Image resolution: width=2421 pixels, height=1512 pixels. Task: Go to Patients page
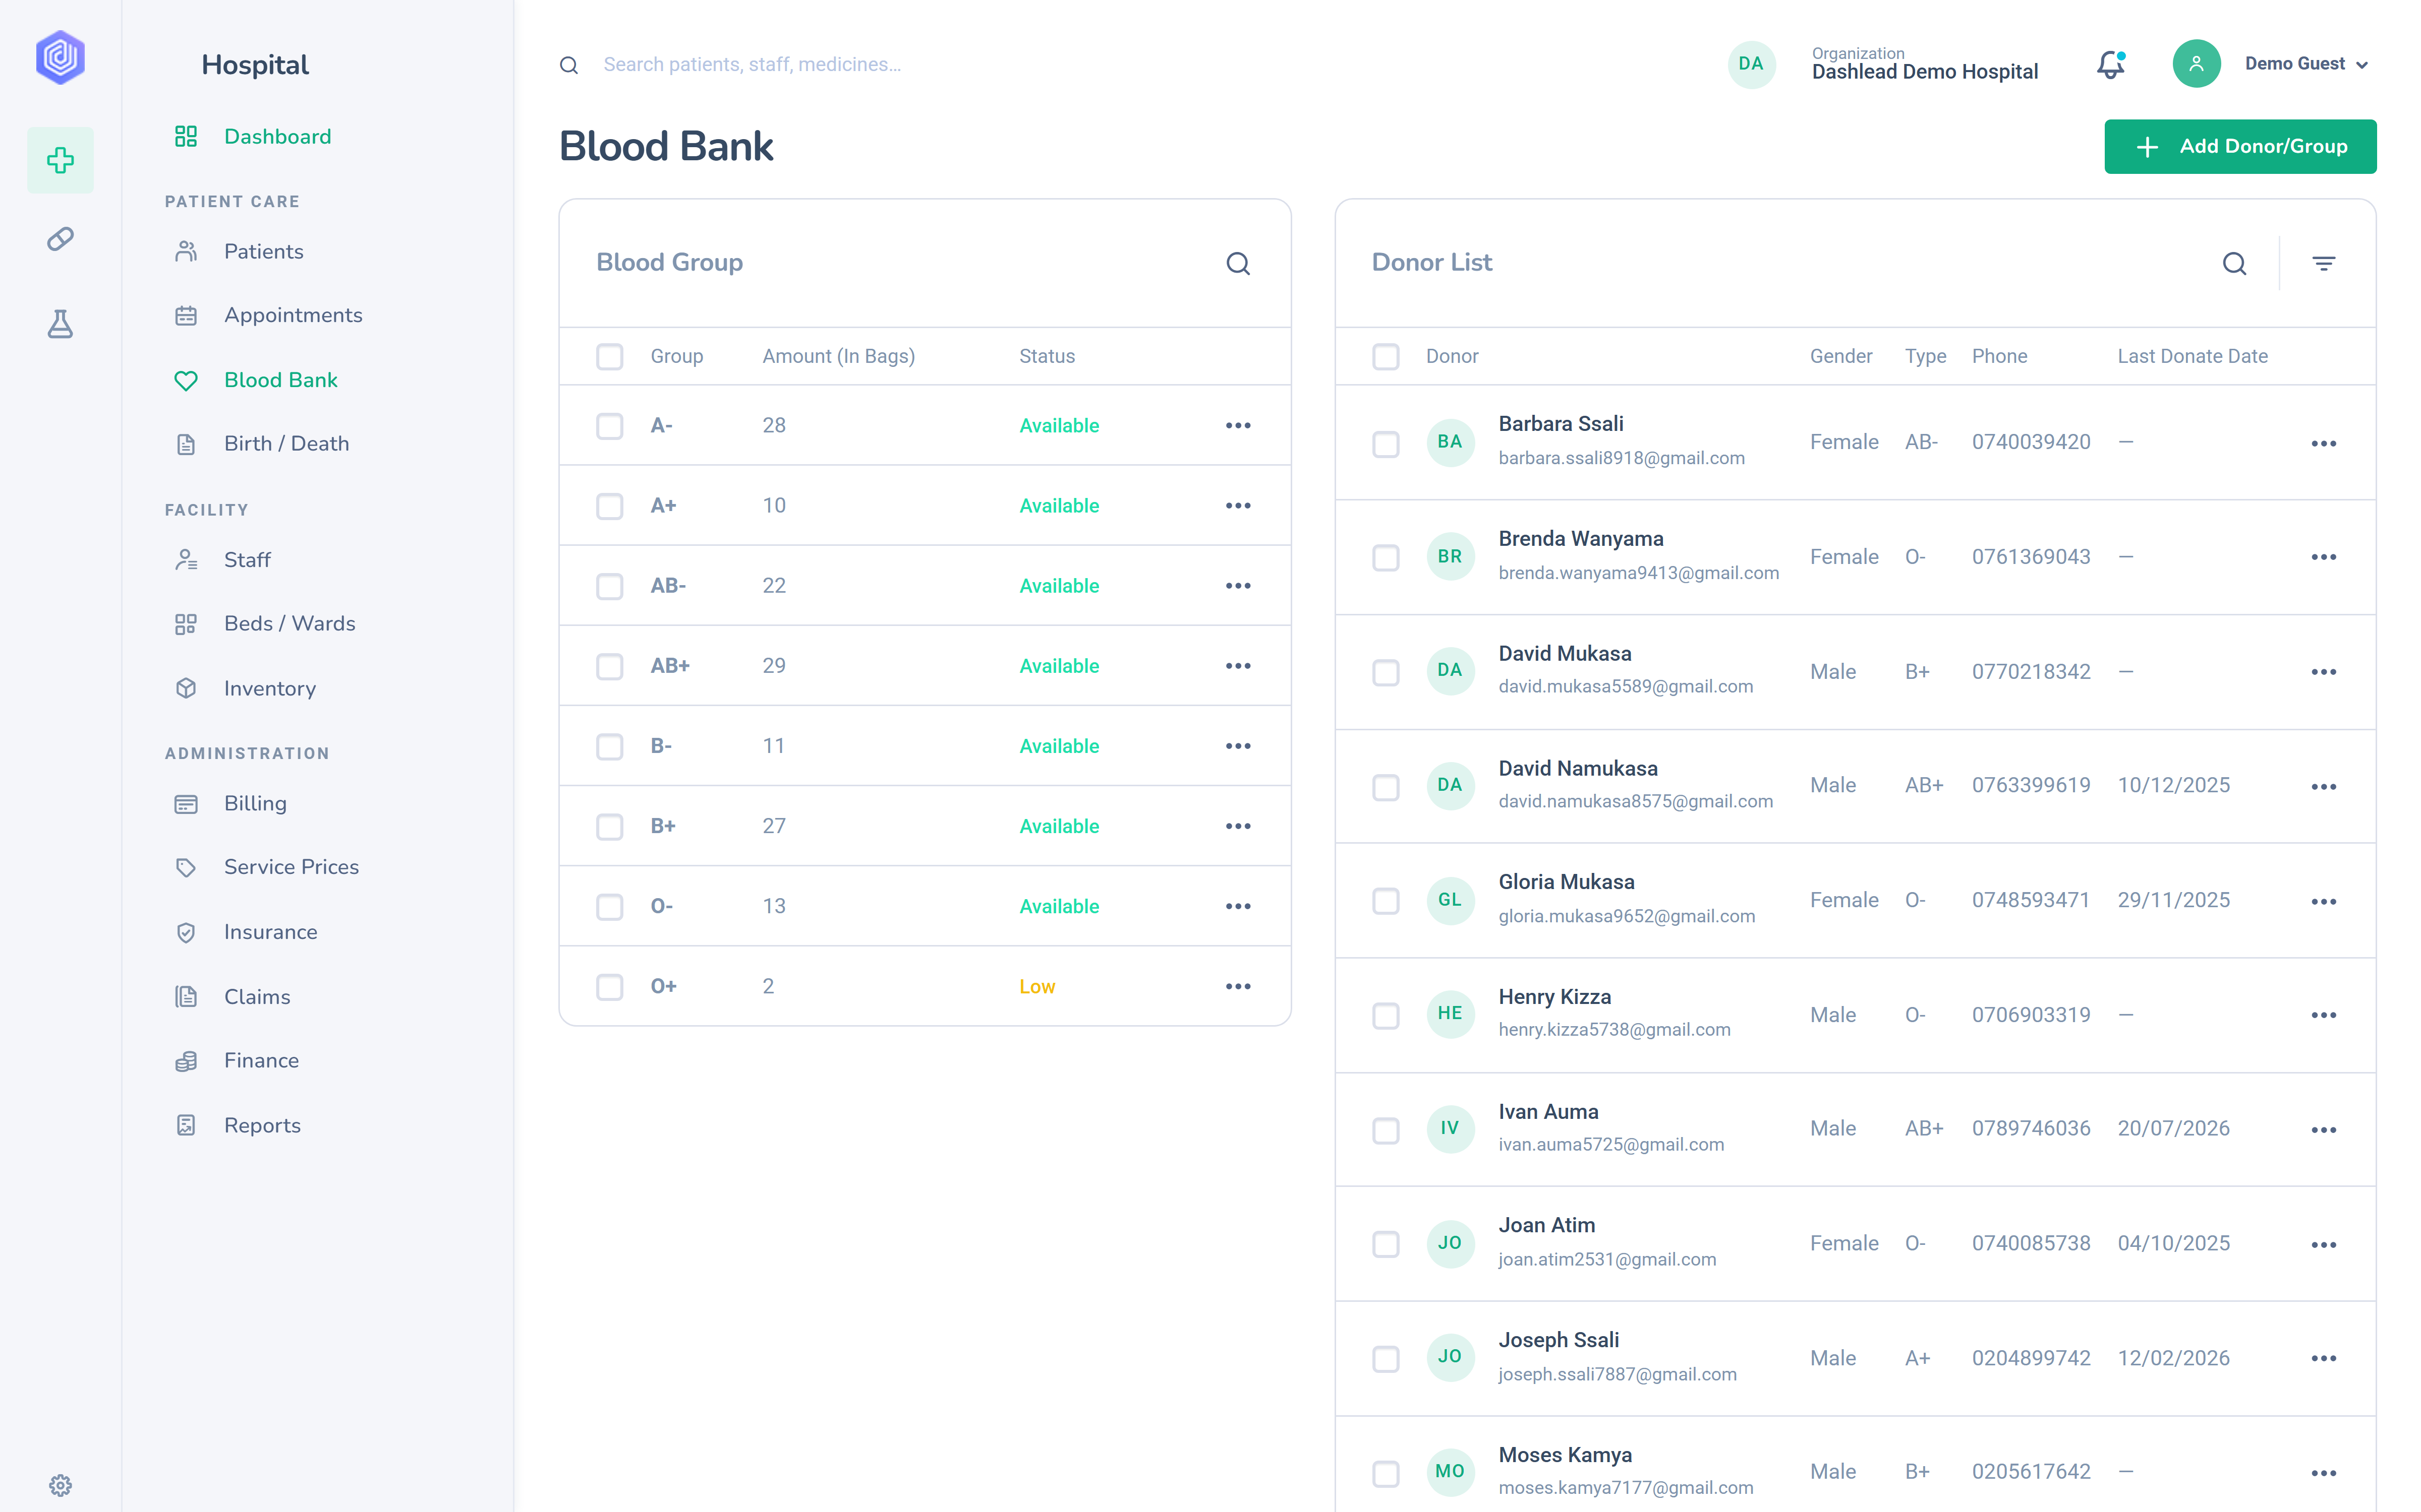263,251
